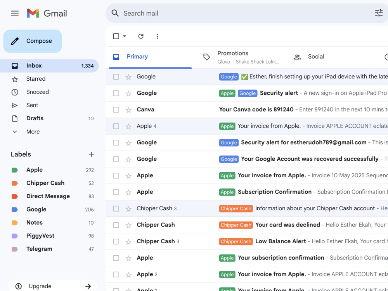This screenshot has width=388, height=291.
Task: Click the Compose button
Action: pyautogui.click(x=33, y=41)
